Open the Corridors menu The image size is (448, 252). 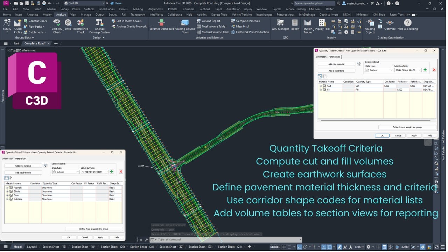[x=188, y=9]
